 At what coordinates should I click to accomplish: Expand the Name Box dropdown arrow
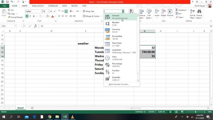coord(15,26)
